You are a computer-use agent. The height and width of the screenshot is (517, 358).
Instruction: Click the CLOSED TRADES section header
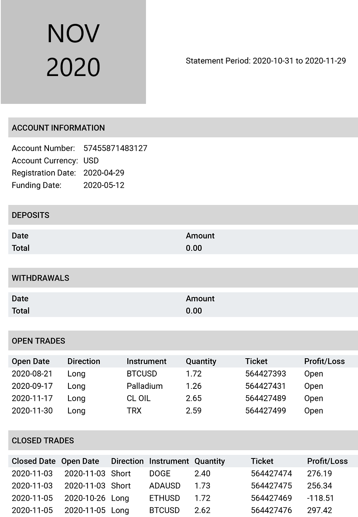click(x=183, y=441)
